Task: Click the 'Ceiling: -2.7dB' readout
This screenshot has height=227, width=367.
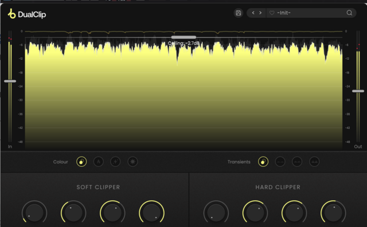Action: point(183,43)
